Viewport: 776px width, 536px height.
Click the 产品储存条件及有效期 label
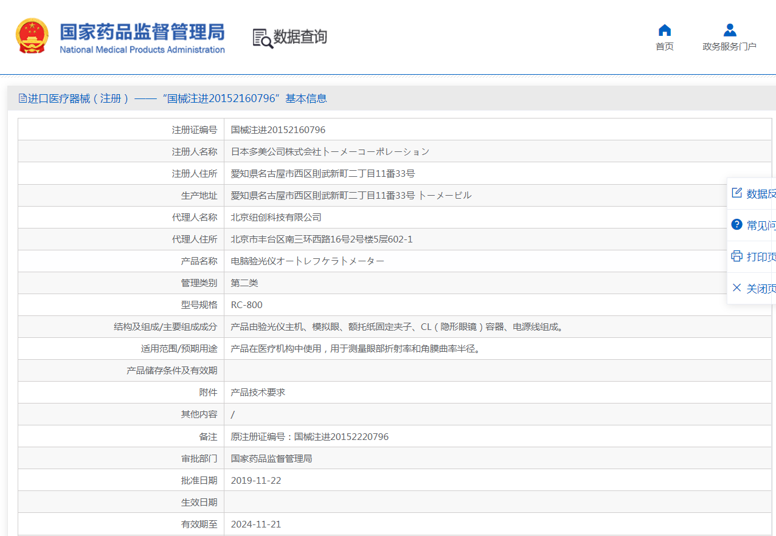[x=171, y=371]
